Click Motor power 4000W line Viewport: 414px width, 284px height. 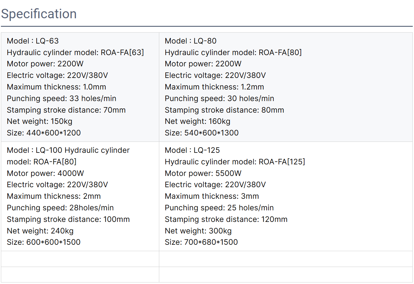pyautogui.click(x=45, y=174)
